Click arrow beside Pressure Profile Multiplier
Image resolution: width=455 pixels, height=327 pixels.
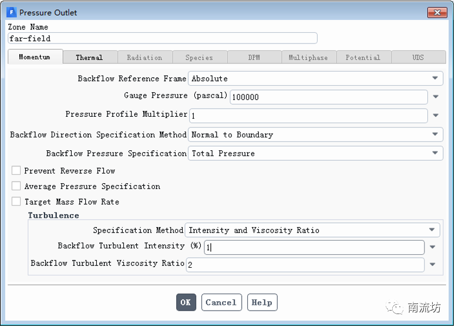pos(436,116)
